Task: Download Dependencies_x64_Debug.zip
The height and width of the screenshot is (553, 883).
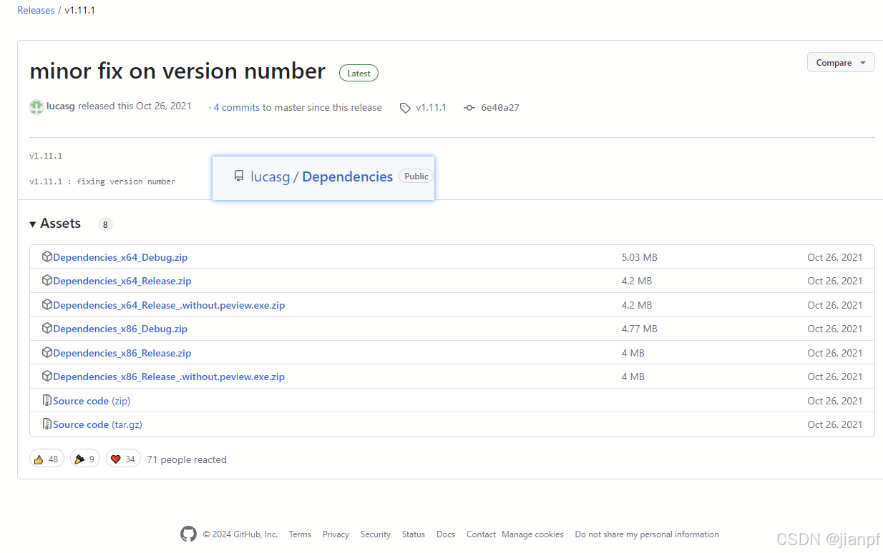Action: 120,257
